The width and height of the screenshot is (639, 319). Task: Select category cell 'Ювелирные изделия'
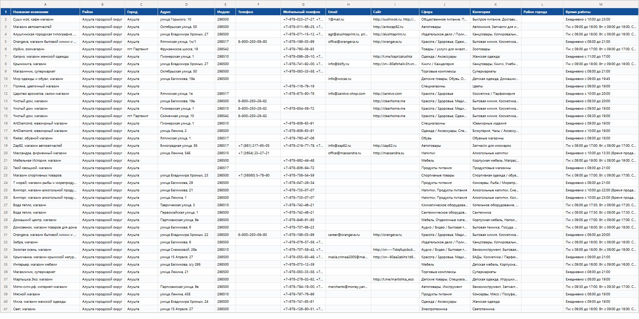pos(496,123)
